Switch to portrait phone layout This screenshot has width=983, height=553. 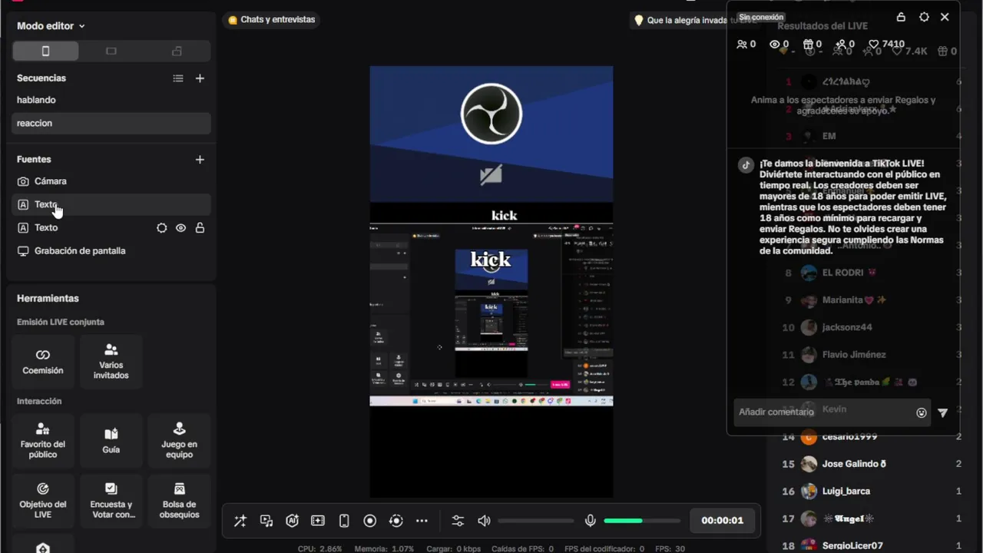click(x=45, y=51)
